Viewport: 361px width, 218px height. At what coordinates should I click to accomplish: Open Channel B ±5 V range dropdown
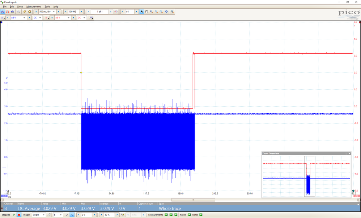pyautogui.click(x=68, y=18)
